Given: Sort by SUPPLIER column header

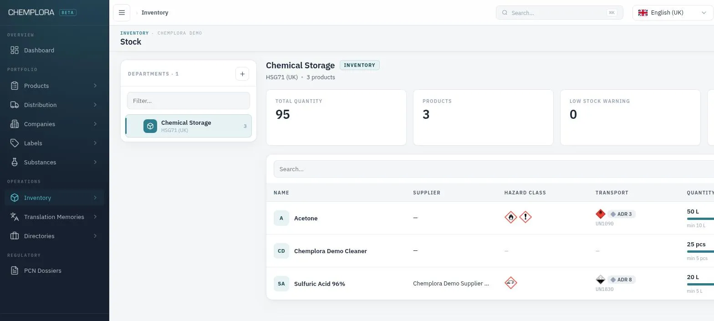Looking at the screenshot, I should 427,193.
